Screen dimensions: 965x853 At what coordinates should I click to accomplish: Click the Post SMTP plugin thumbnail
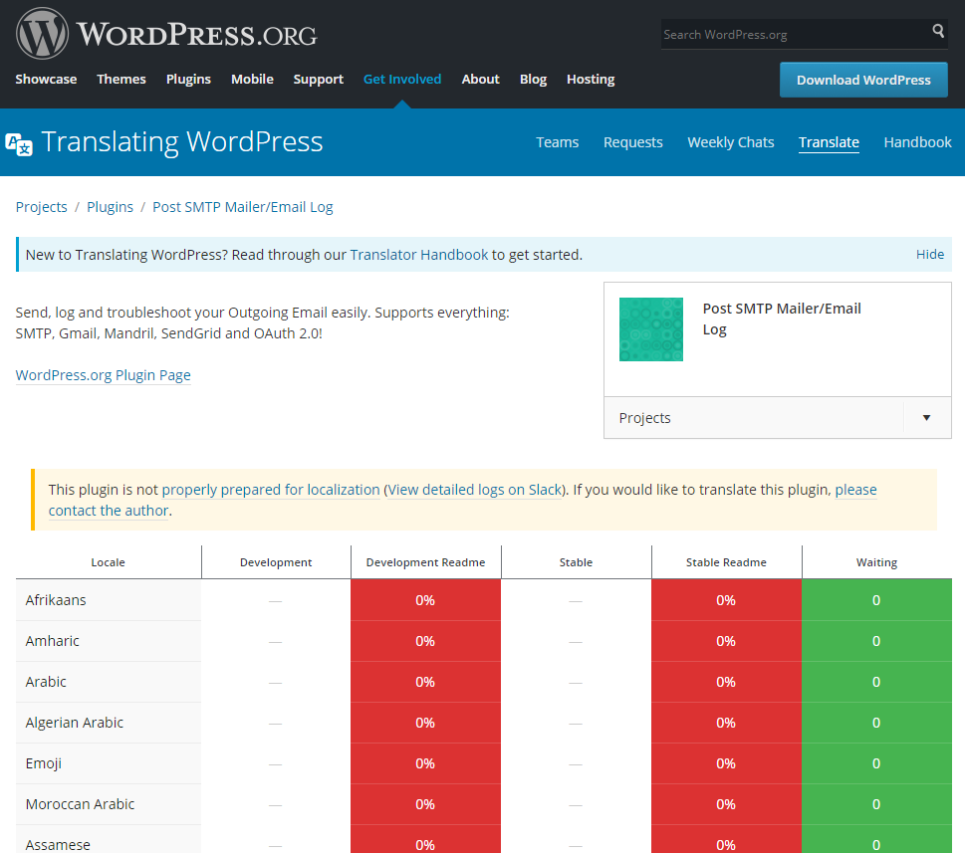coord(651,329)
